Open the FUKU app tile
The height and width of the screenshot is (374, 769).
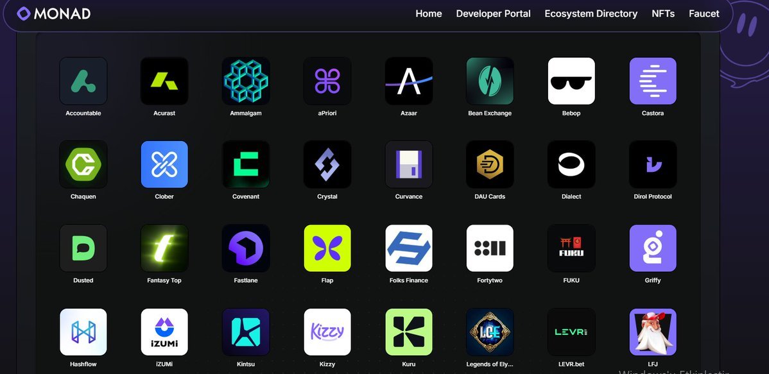571,248
